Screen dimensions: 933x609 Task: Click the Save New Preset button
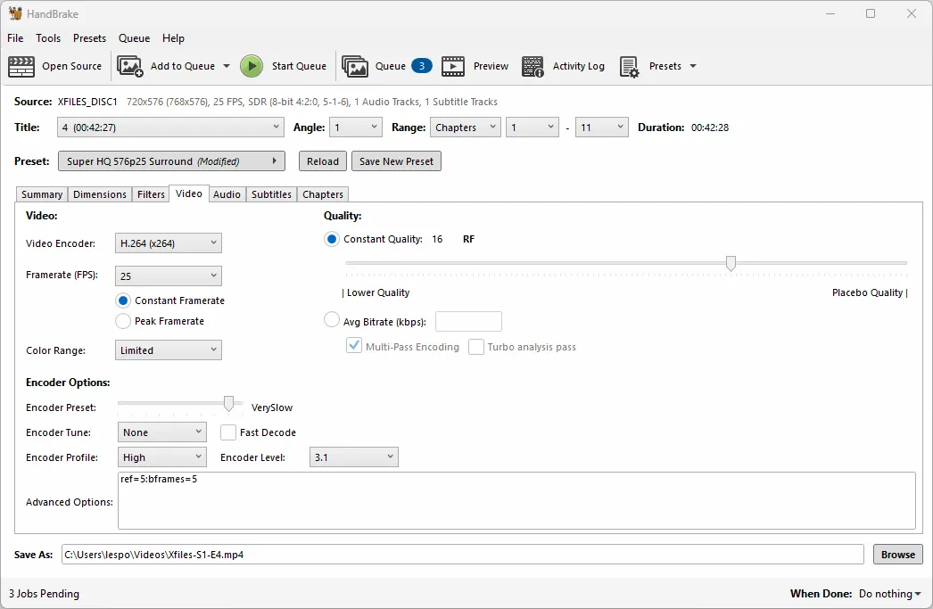[x=396, y=161]
